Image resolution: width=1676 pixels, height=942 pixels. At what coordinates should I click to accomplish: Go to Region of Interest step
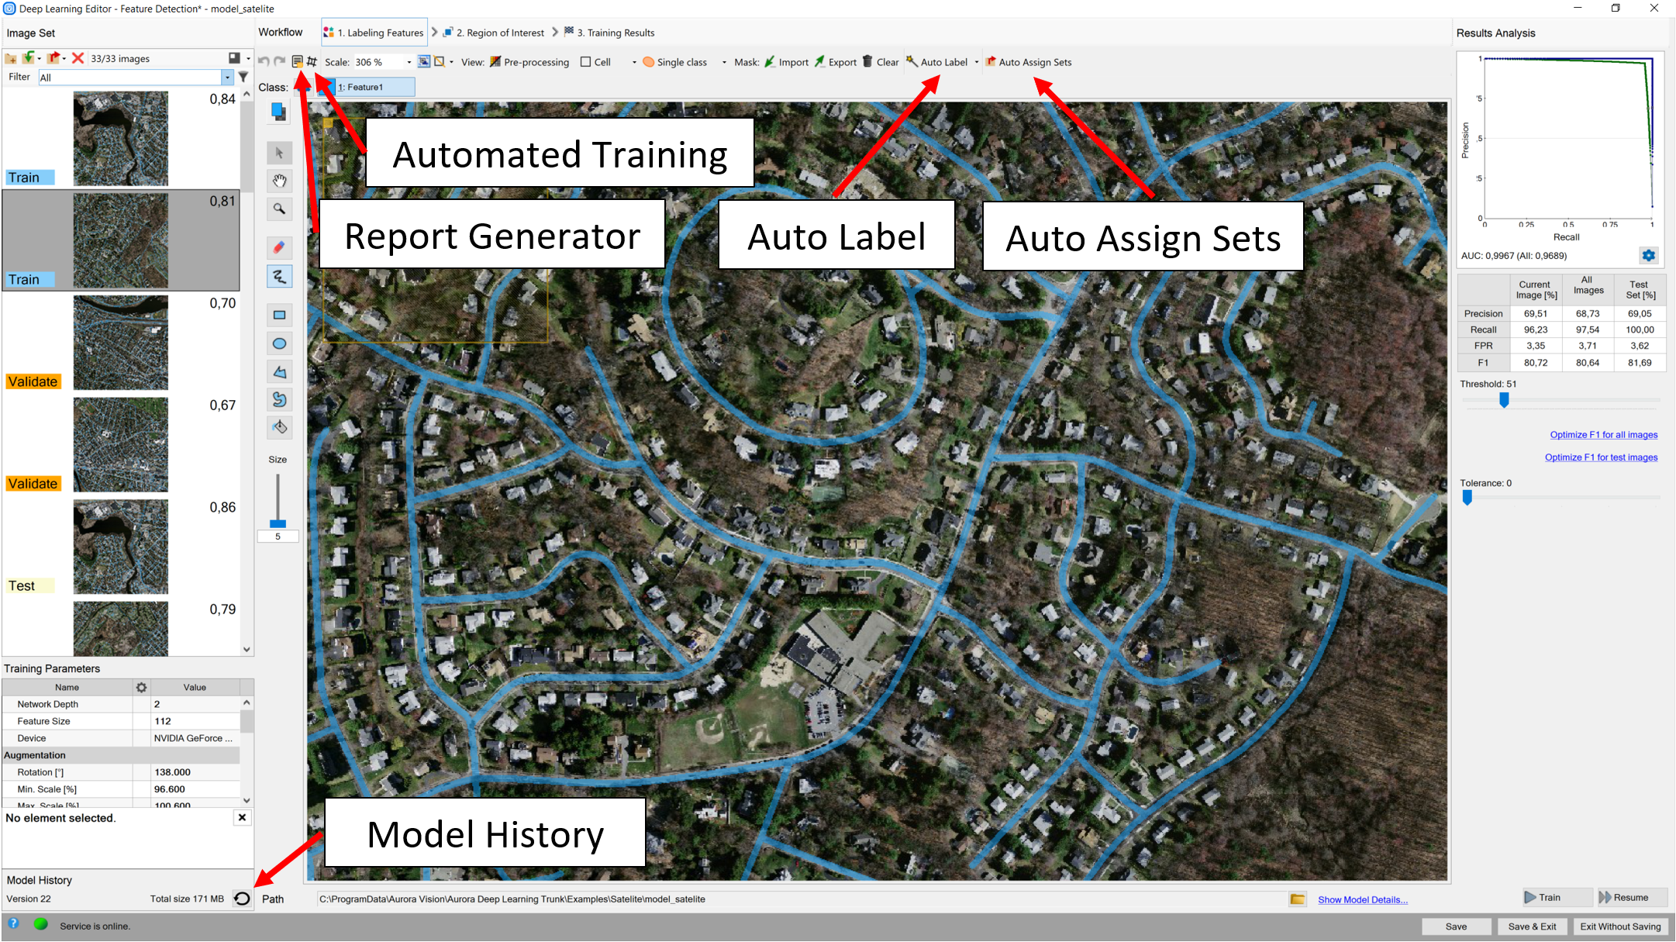coord(495,33)
